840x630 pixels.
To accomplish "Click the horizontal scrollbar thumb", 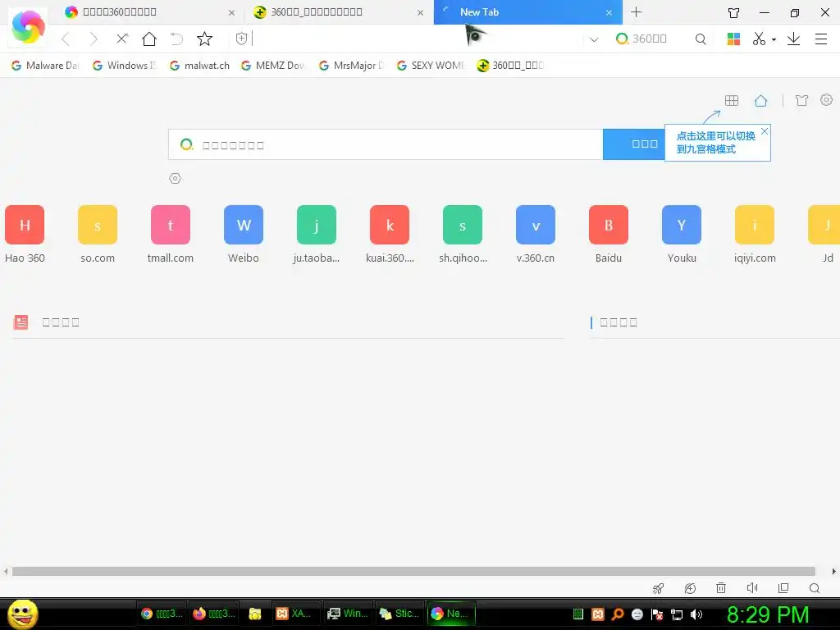I will coord(413,572).
